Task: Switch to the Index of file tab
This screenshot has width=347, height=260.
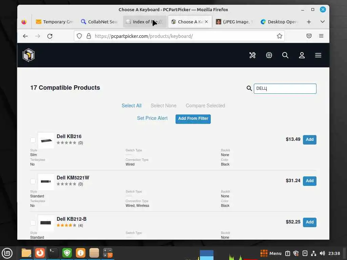Action: [144, 22]
